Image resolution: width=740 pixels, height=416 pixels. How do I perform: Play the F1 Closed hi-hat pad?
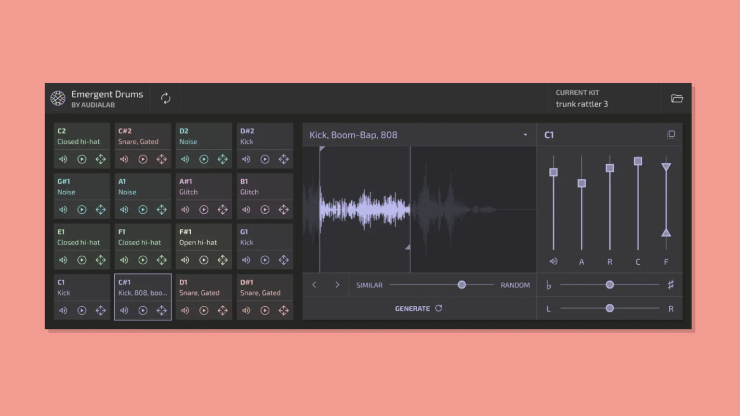(x=143, y=260)
